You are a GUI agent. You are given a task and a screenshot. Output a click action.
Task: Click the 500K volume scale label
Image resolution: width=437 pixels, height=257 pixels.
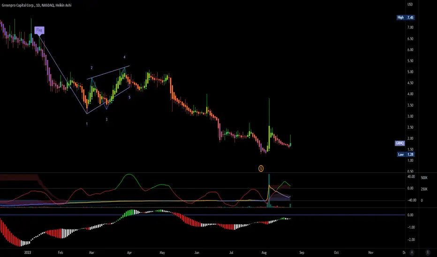[x=424, y=178]
